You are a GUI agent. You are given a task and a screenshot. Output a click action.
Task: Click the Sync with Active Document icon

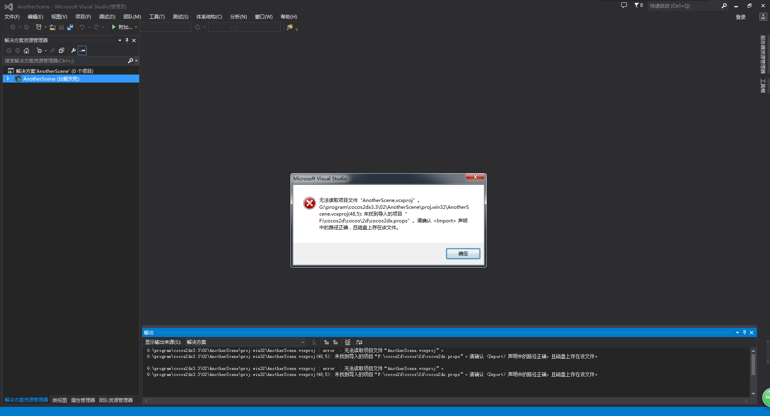[x=53, y=50]
